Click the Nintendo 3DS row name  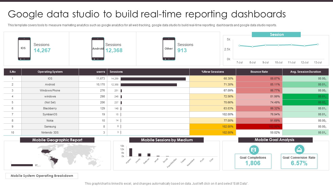pyautogui.click(x=50, y=132)
